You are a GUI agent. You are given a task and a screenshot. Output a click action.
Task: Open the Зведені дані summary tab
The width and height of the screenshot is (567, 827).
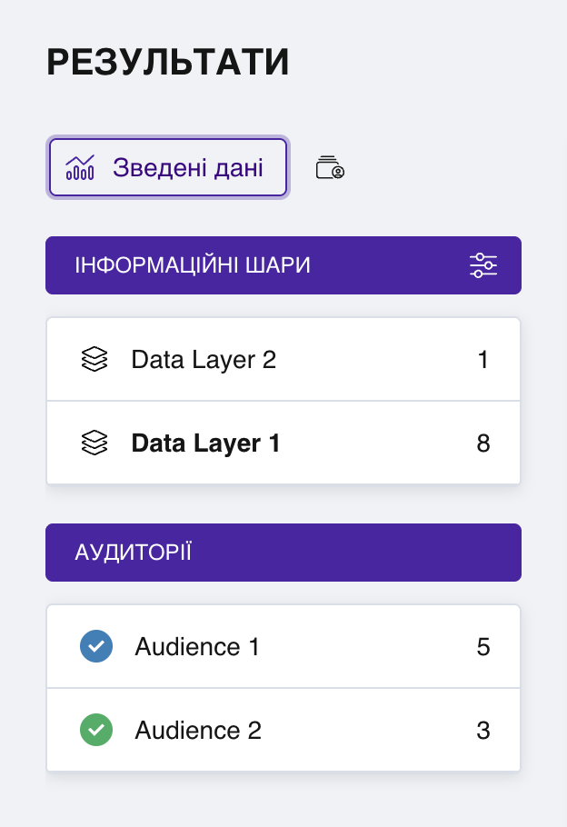[x=168, y=167]
